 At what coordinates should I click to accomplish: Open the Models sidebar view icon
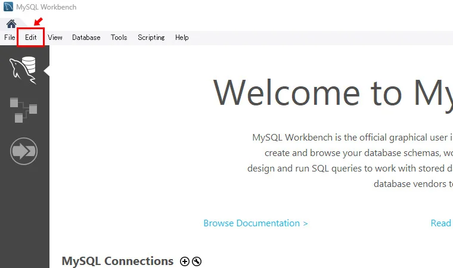point(23,110)
